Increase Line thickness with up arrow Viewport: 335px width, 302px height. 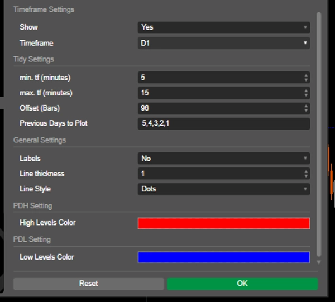[306, 171]
